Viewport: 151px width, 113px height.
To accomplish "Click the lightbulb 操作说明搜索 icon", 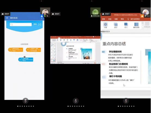I will [128, 19].
